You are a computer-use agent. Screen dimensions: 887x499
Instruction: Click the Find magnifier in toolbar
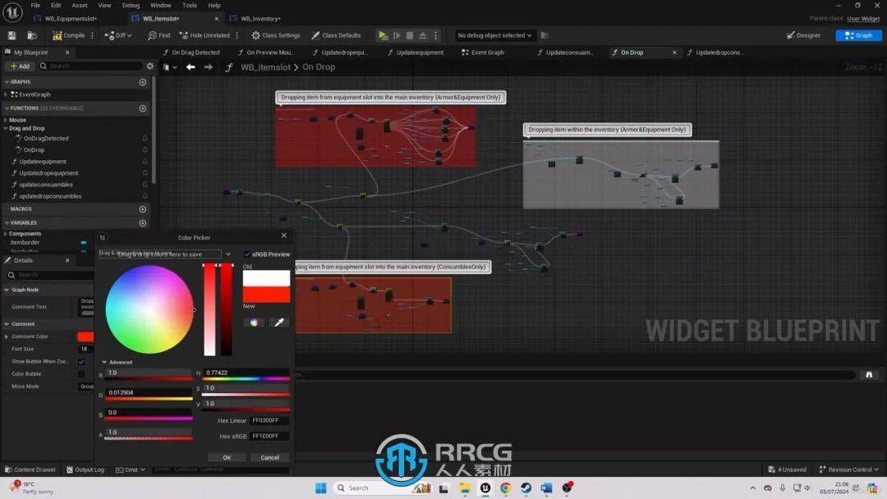[153, 35]
